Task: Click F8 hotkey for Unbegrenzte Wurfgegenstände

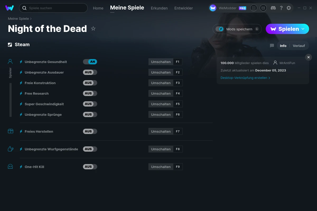Action: (x=178, y=149)
